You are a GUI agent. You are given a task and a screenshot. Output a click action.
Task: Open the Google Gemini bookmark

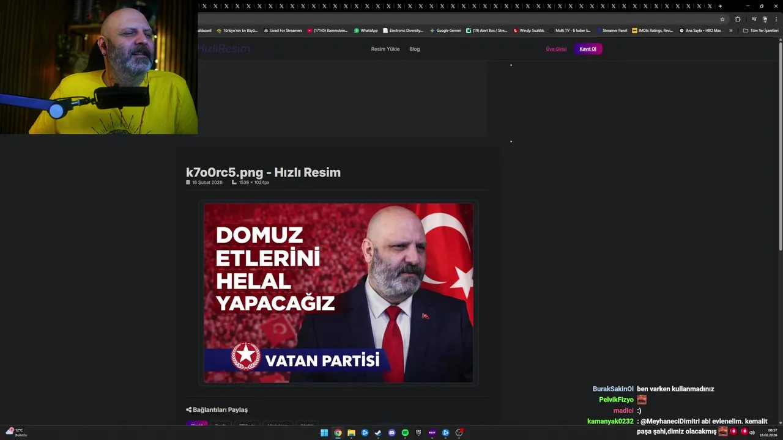coord(445,30)
